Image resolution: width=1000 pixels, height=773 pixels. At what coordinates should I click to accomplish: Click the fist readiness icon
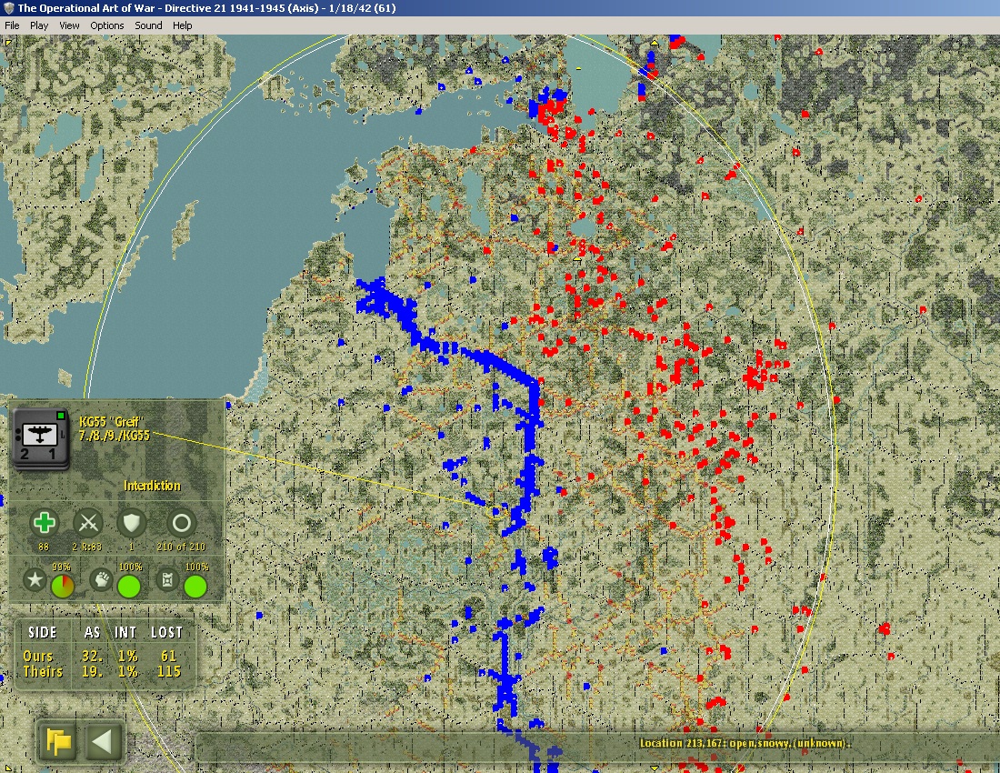tap(101, 580)
